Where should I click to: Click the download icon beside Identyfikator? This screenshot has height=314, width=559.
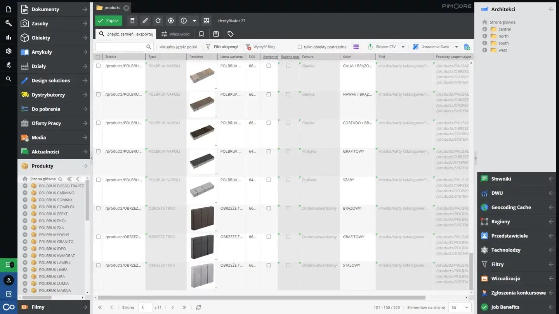point(207,21)
